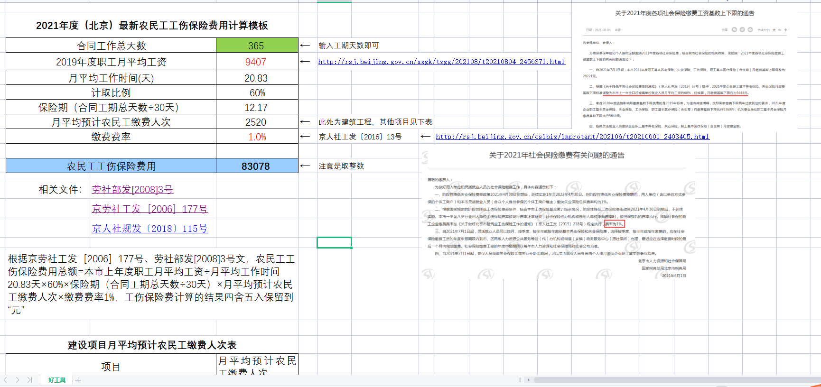Image resolution: width=821 pixels, height=387 pixels.
Task: Select the 好工具 sheet tab
Action: click(x=57, y=380)
